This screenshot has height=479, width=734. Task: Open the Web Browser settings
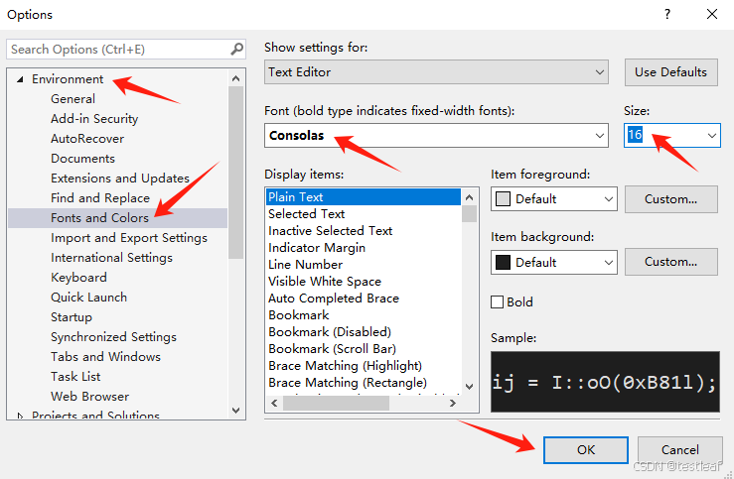coord(89,397)
